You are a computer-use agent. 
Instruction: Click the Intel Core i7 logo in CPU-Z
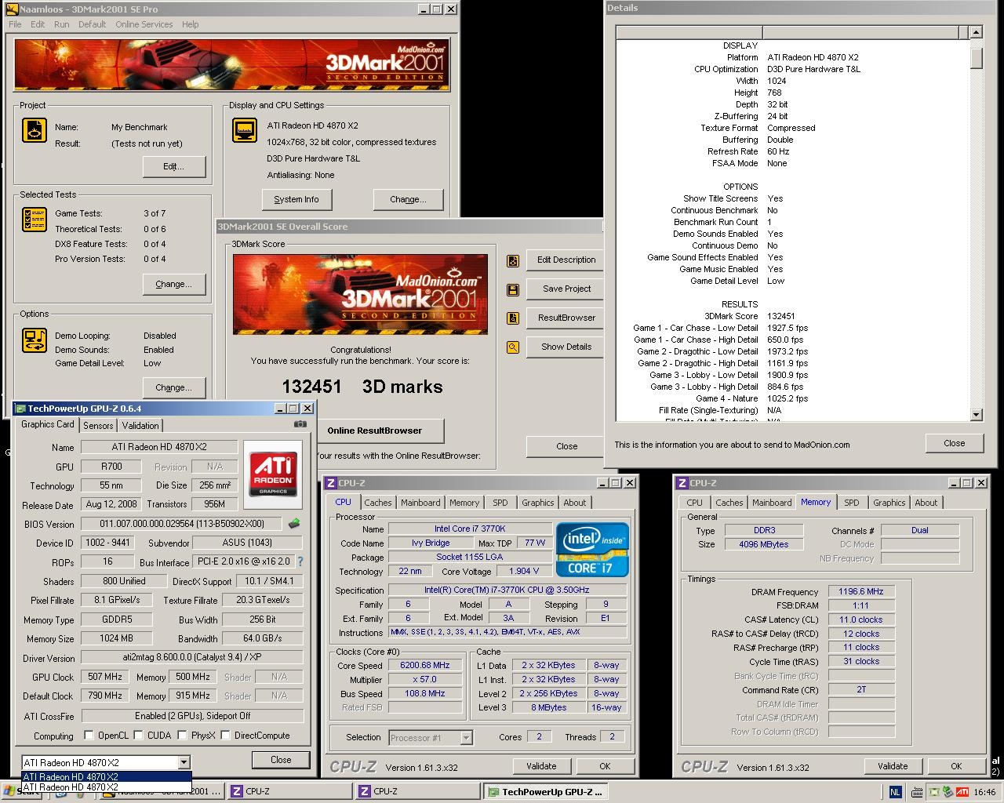592,550
